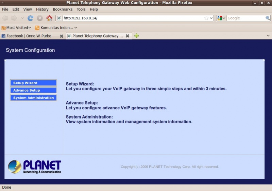Expand the list all tabs arrow
The width and height of the screenshot is (272, 191).
tap(268, 36)
